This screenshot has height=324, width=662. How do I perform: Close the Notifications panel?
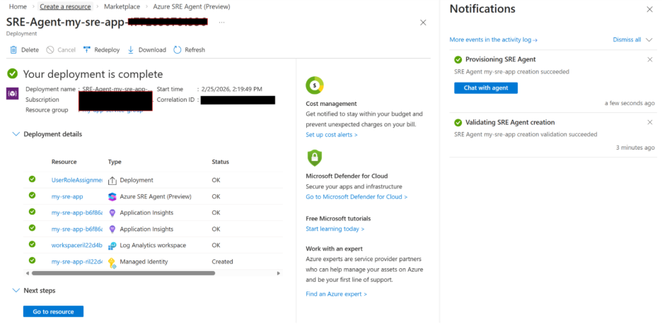click(650, 9)
